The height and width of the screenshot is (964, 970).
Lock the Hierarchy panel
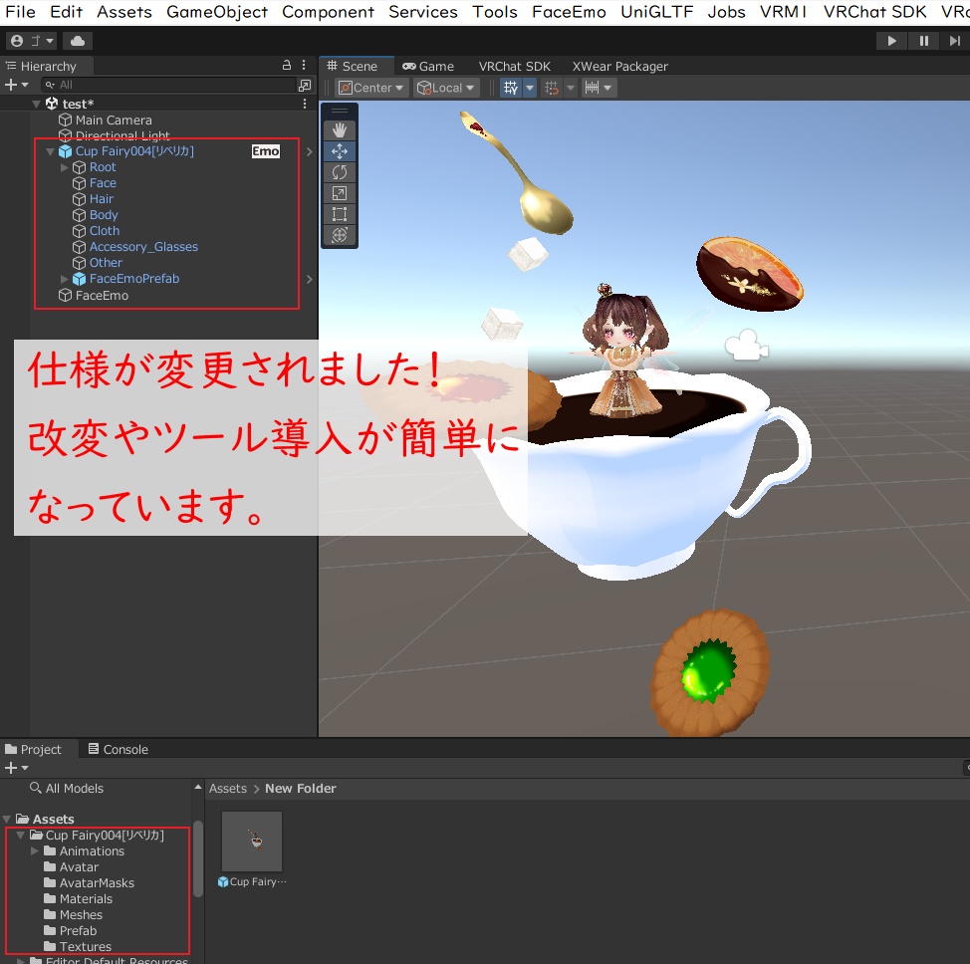(287, 65)
